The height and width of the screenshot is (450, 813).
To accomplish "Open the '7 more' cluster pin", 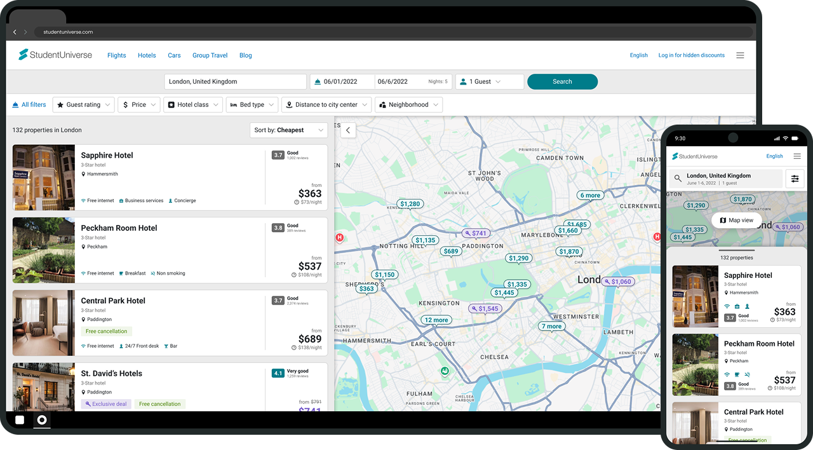I will point(551,326).
